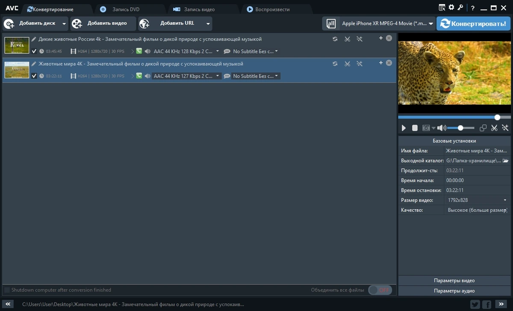The image size is (513, 311).
Task: Open output folder icon next to Выходной каталог
Action: [x=505, y=160]
